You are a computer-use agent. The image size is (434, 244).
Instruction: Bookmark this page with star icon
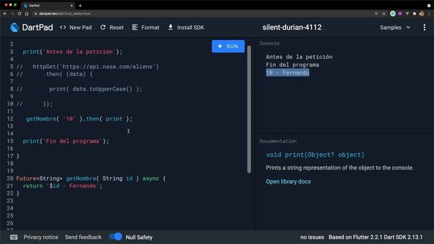[x=384, y=14]
